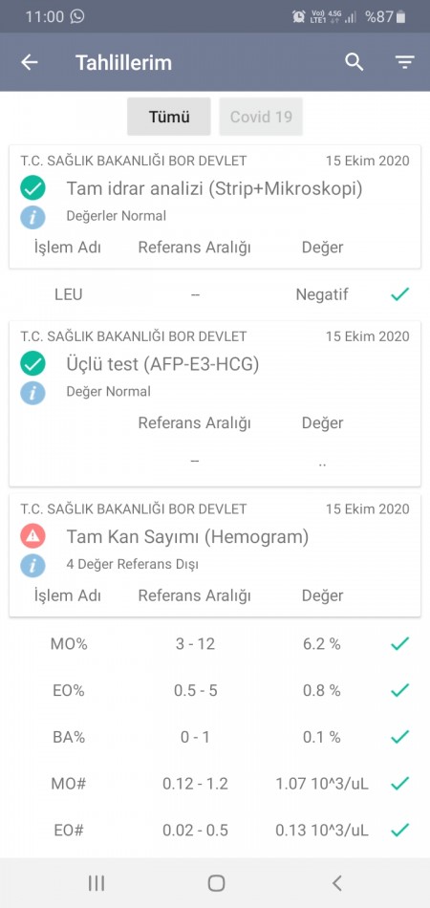Image resolution: width=430 pixels, height=908 pixels.
Task: Tap info icon under Tam idrar analizi
Action: [x=33, y=217]
